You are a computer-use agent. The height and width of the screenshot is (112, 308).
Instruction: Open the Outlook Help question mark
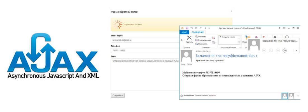coord(279,28)
